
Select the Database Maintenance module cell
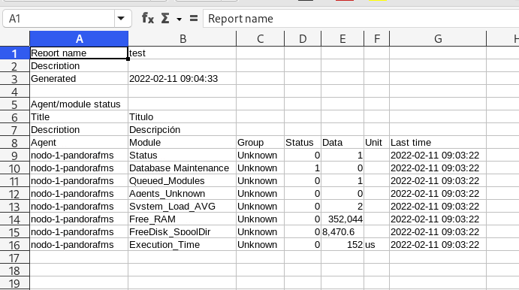pyautogui.click(x=183, y=168)
